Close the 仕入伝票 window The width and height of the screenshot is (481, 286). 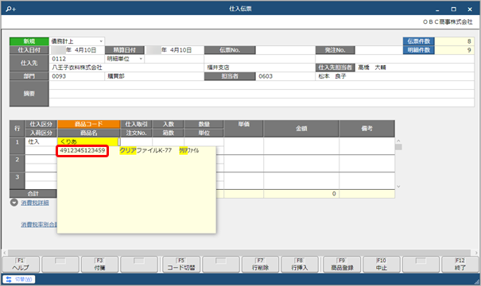click(470, 10)
